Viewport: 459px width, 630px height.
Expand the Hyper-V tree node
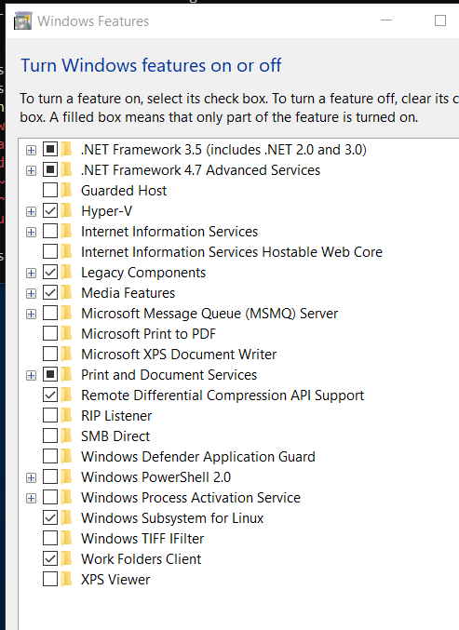coord(31,212)
